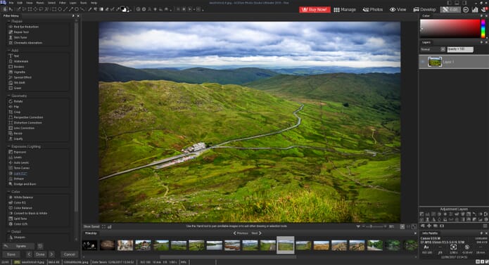
Task: Click the Cancel button
Action: 69,254
